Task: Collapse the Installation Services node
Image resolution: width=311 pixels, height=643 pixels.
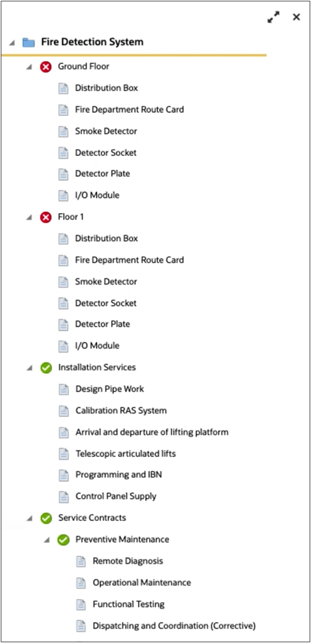Action: tap(29, 368)
